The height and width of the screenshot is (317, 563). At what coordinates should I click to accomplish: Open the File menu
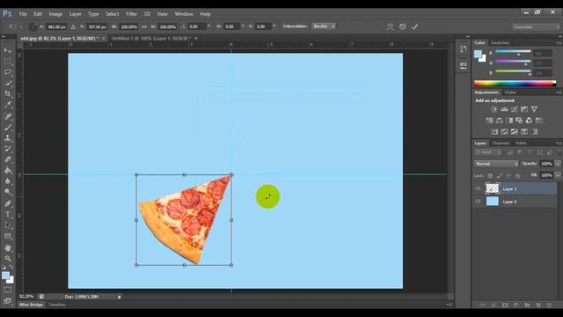(23, 14)
